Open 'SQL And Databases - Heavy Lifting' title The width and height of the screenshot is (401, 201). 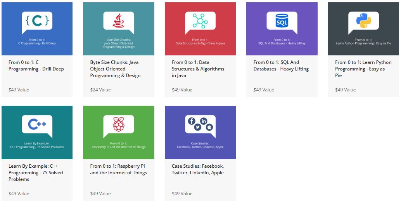point(281,65)
